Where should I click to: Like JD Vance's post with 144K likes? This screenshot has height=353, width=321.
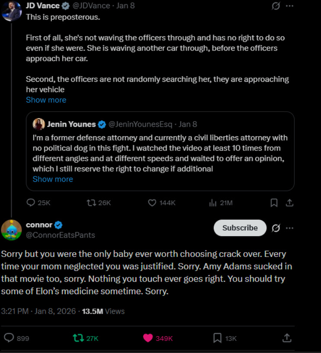(152, 202)
